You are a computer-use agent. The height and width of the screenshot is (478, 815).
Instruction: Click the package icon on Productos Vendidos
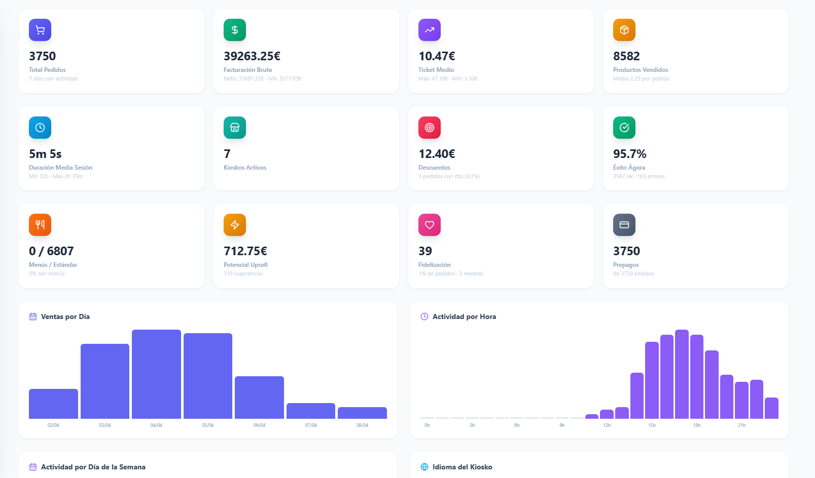624,30
